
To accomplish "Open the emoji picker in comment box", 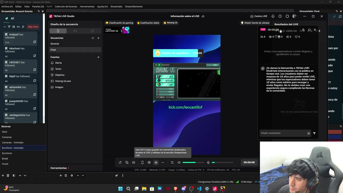I will tap(309, 133).
